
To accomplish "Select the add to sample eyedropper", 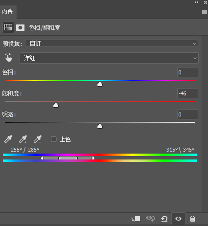I will click(x=23, y=139).
